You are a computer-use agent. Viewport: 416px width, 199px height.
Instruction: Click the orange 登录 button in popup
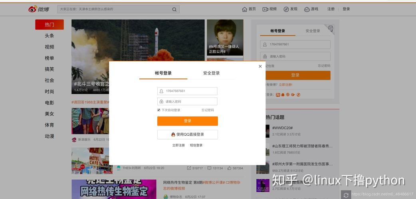187,121
